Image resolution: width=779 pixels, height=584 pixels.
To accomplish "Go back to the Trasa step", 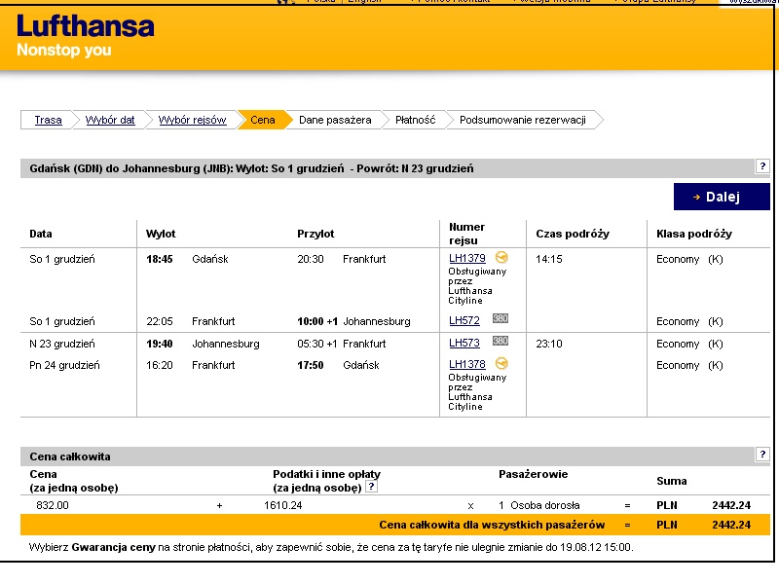I will [48, 120].
